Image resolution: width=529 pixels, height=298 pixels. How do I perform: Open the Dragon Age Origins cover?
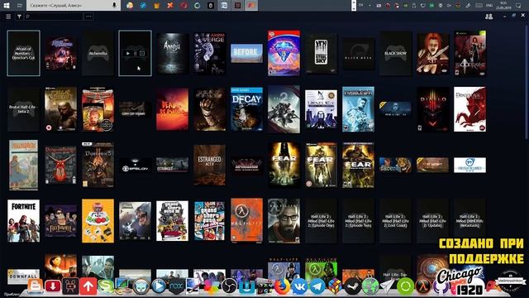tap(470, 109)
